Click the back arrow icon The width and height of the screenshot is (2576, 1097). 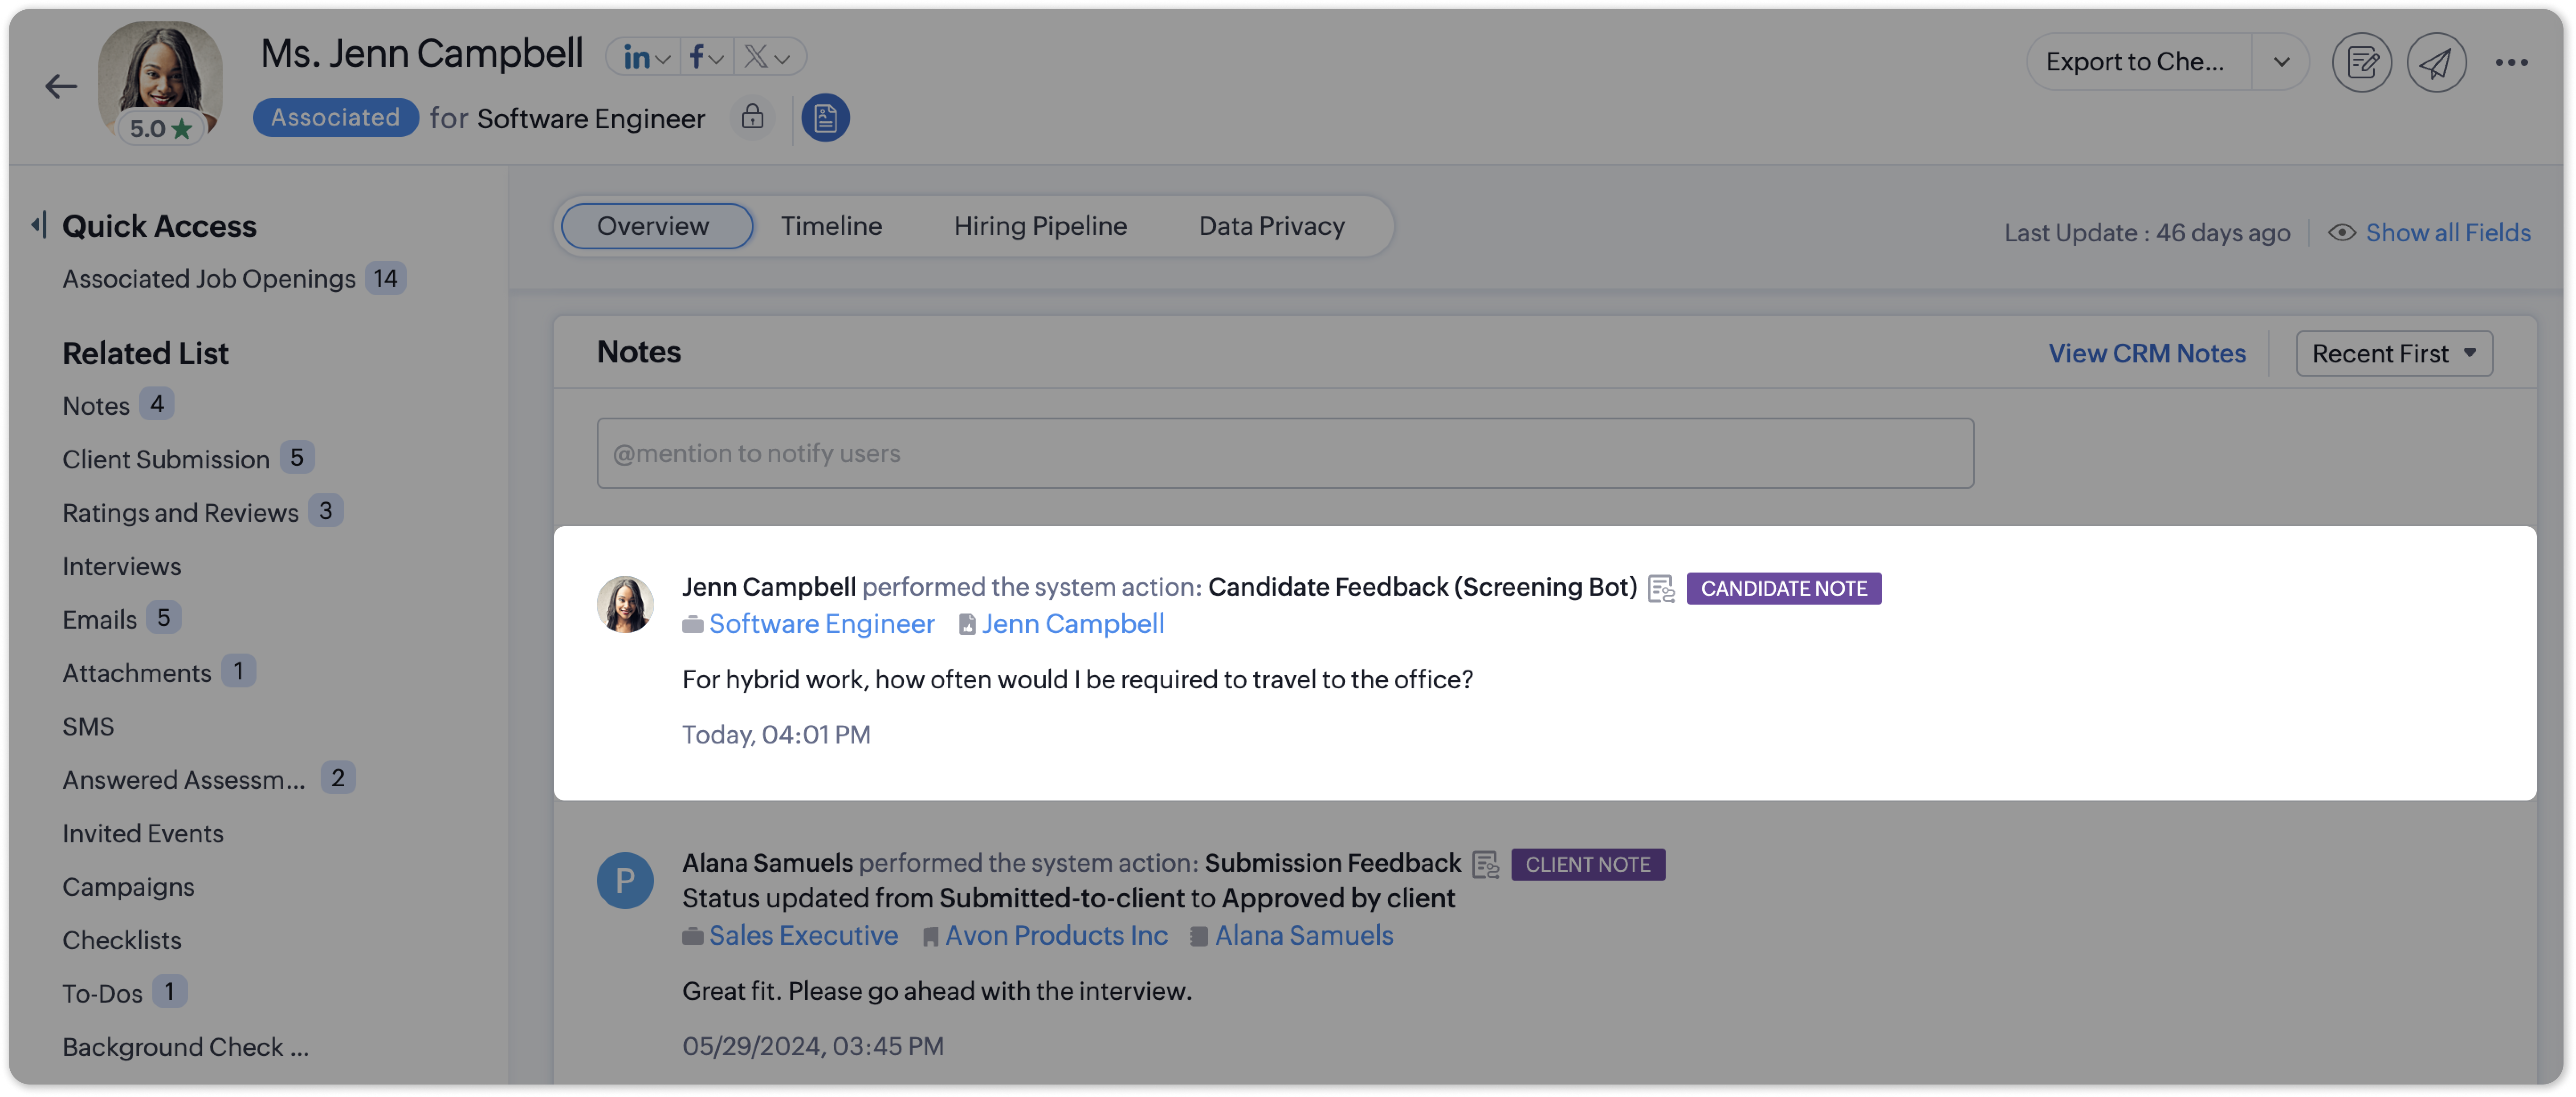[61, 87]
